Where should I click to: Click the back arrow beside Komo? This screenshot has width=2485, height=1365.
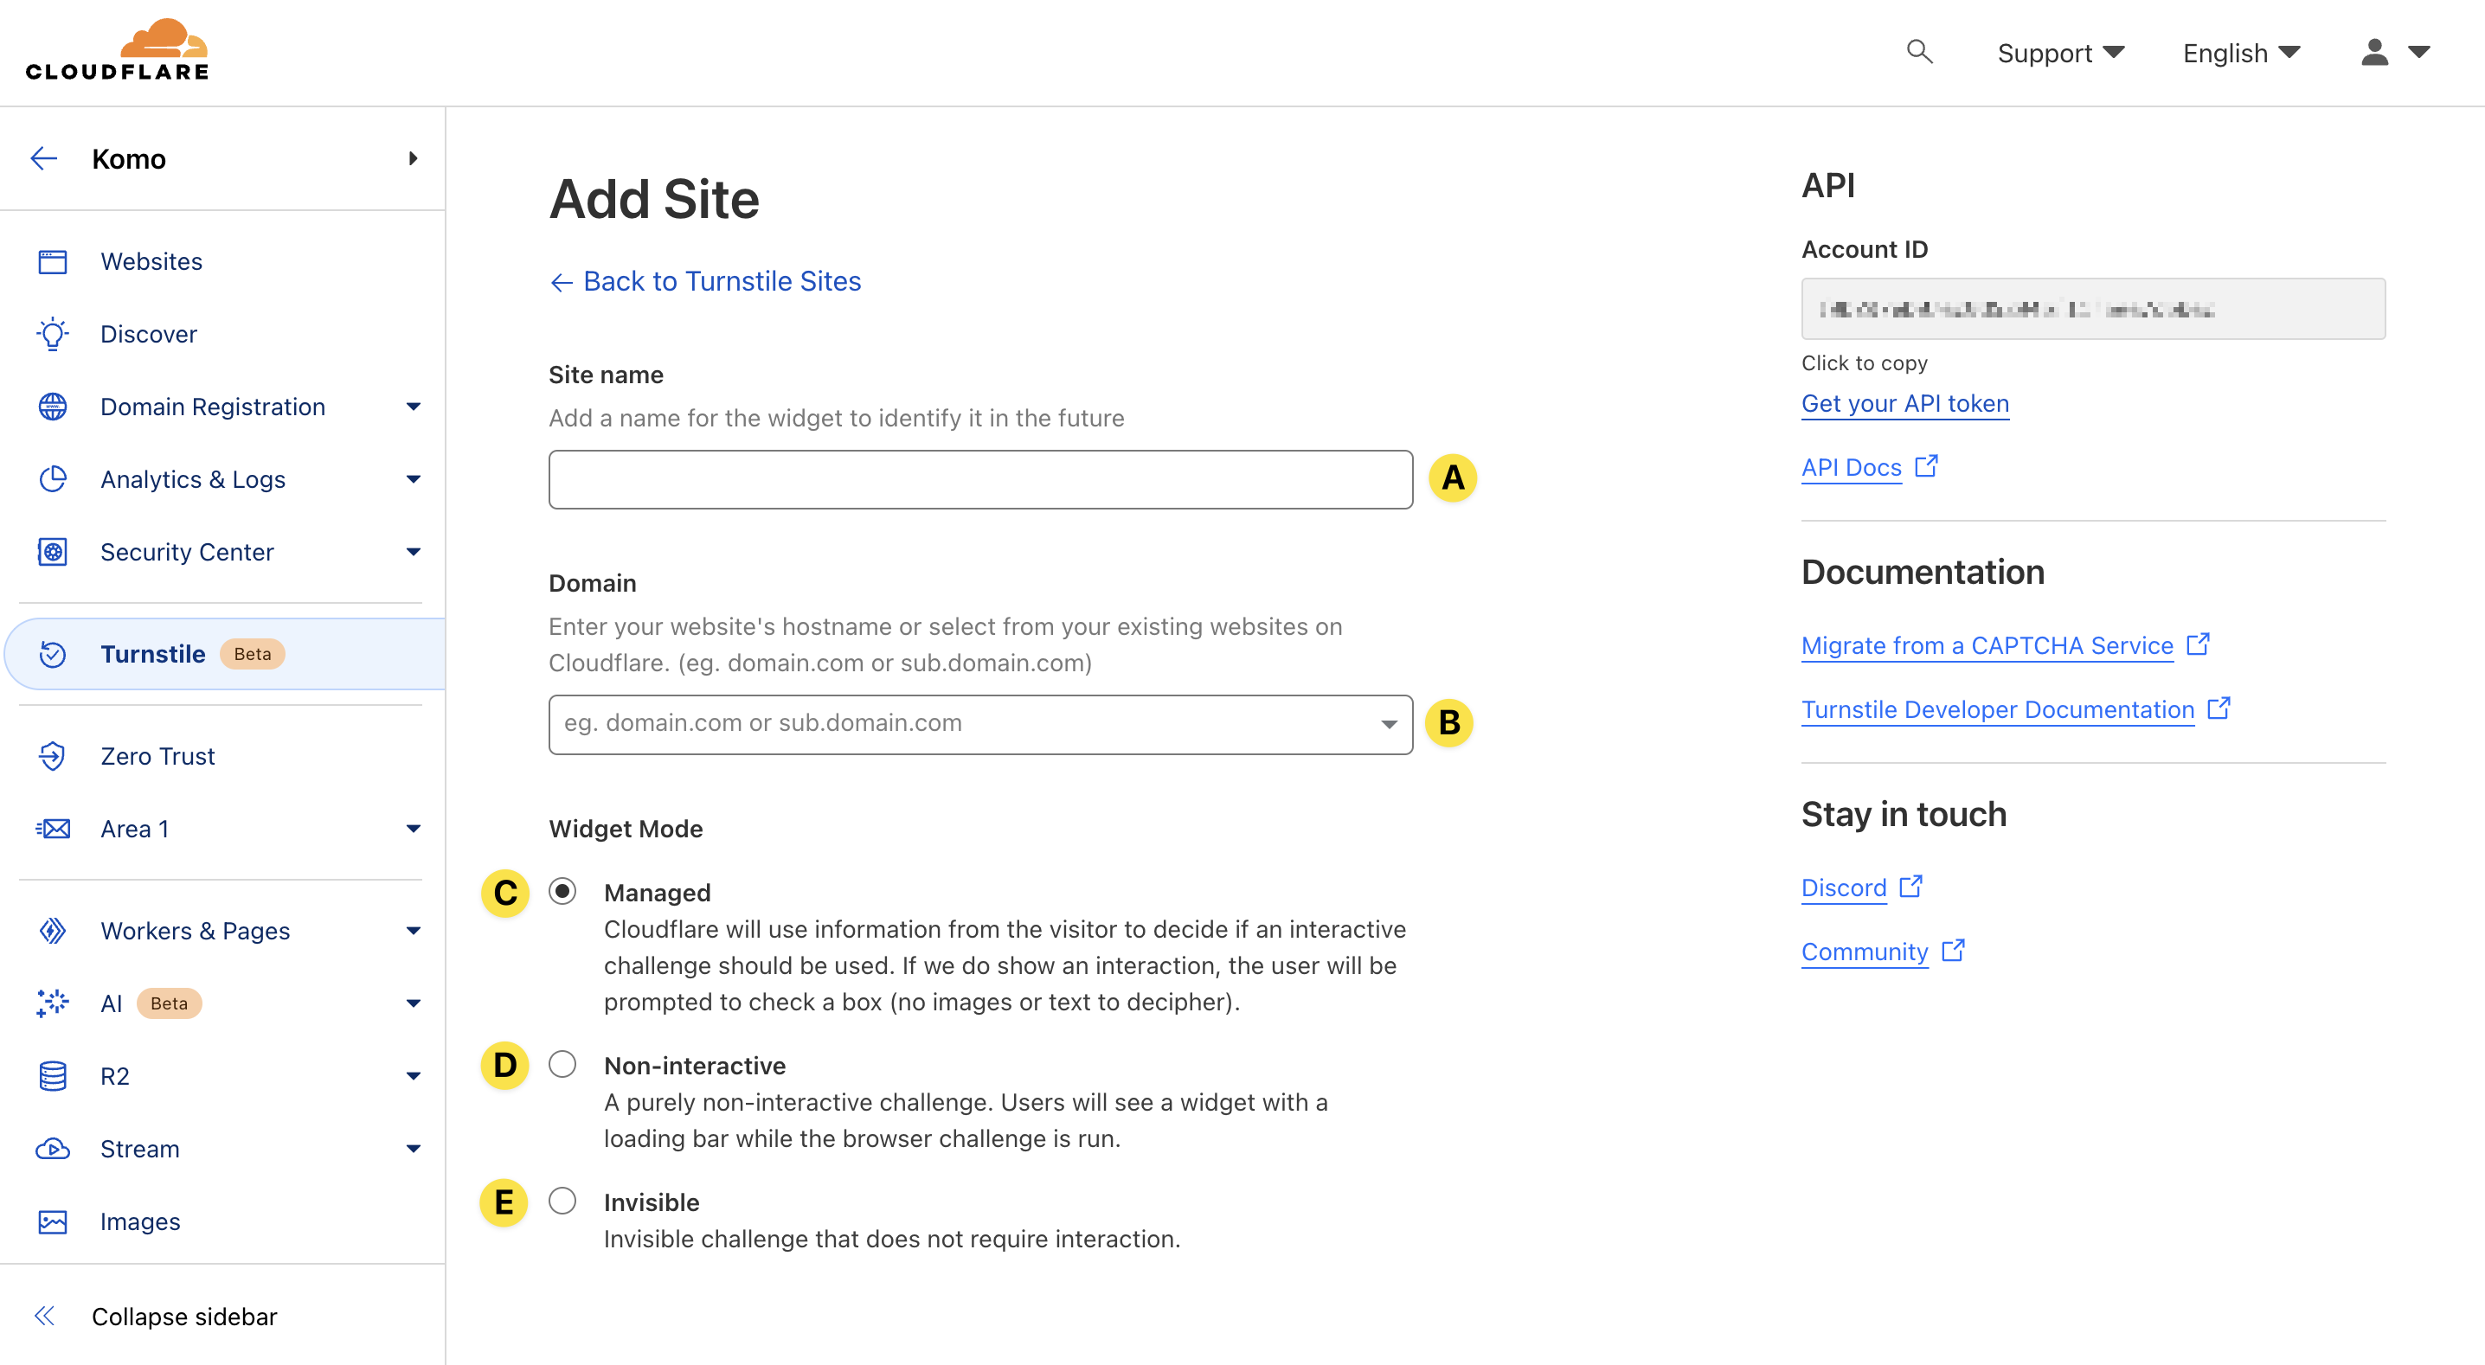click(x=44, y=158)
